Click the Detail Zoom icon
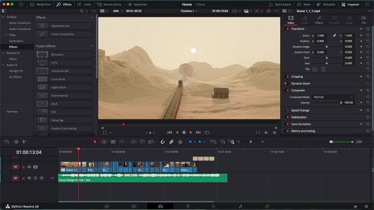The image size is (374, 210). pos(223,142)
